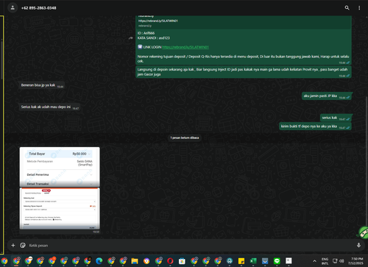This screenshot has width=368, height=267.
Task: Open Microsoft Store from the taskbar
Action: (x=182, y=261)
